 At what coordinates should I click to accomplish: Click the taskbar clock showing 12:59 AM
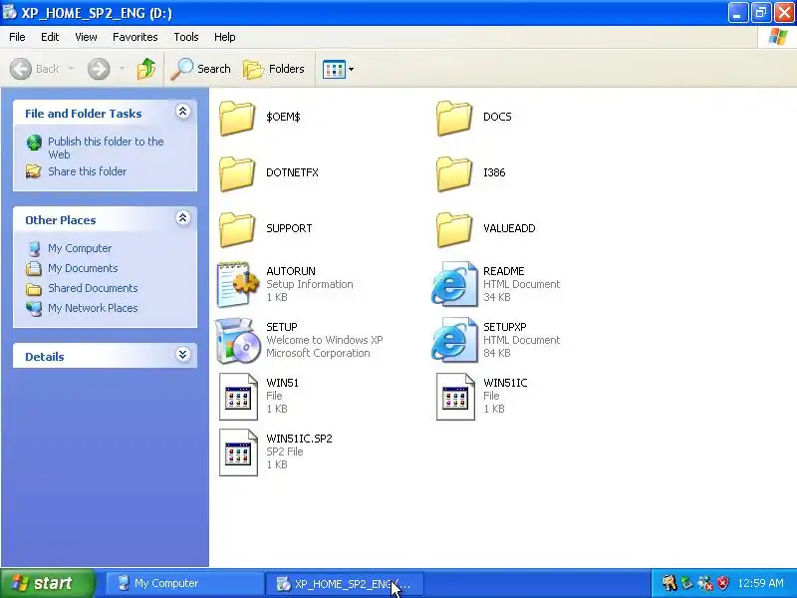(761, 583)
